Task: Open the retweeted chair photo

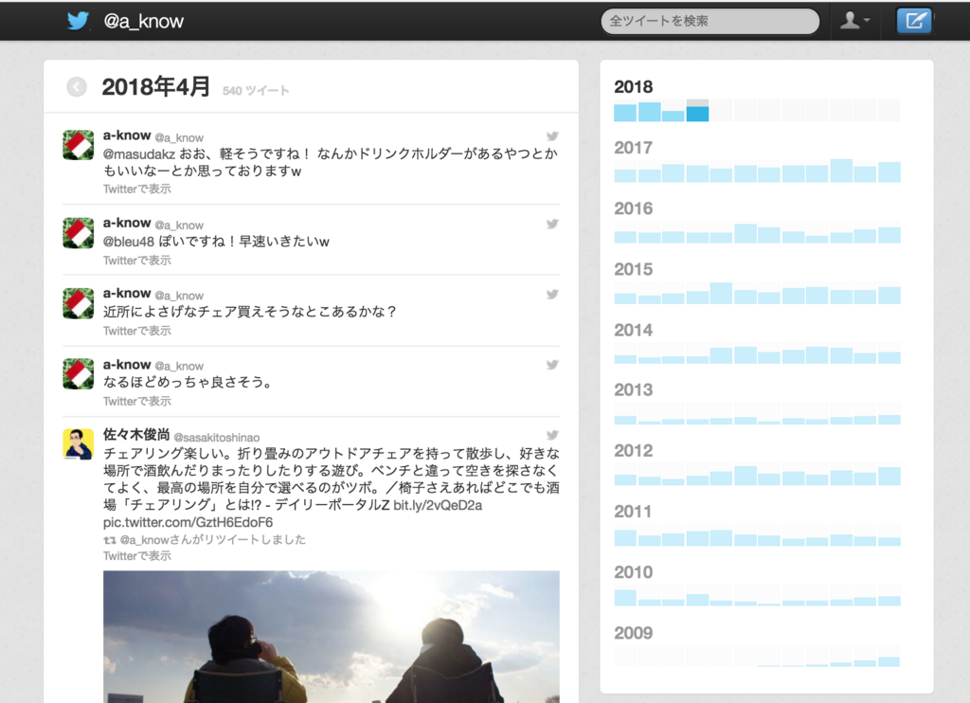Action: coord(331,637)
